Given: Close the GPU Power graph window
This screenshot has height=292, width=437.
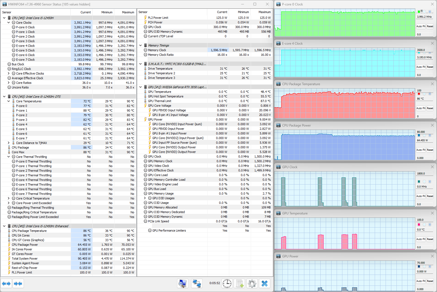Looking at the screenshot, I should click(432, 256).
